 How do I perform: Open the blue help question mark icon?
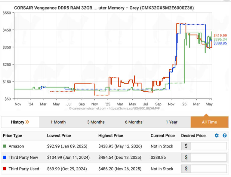tap(224, 135)
